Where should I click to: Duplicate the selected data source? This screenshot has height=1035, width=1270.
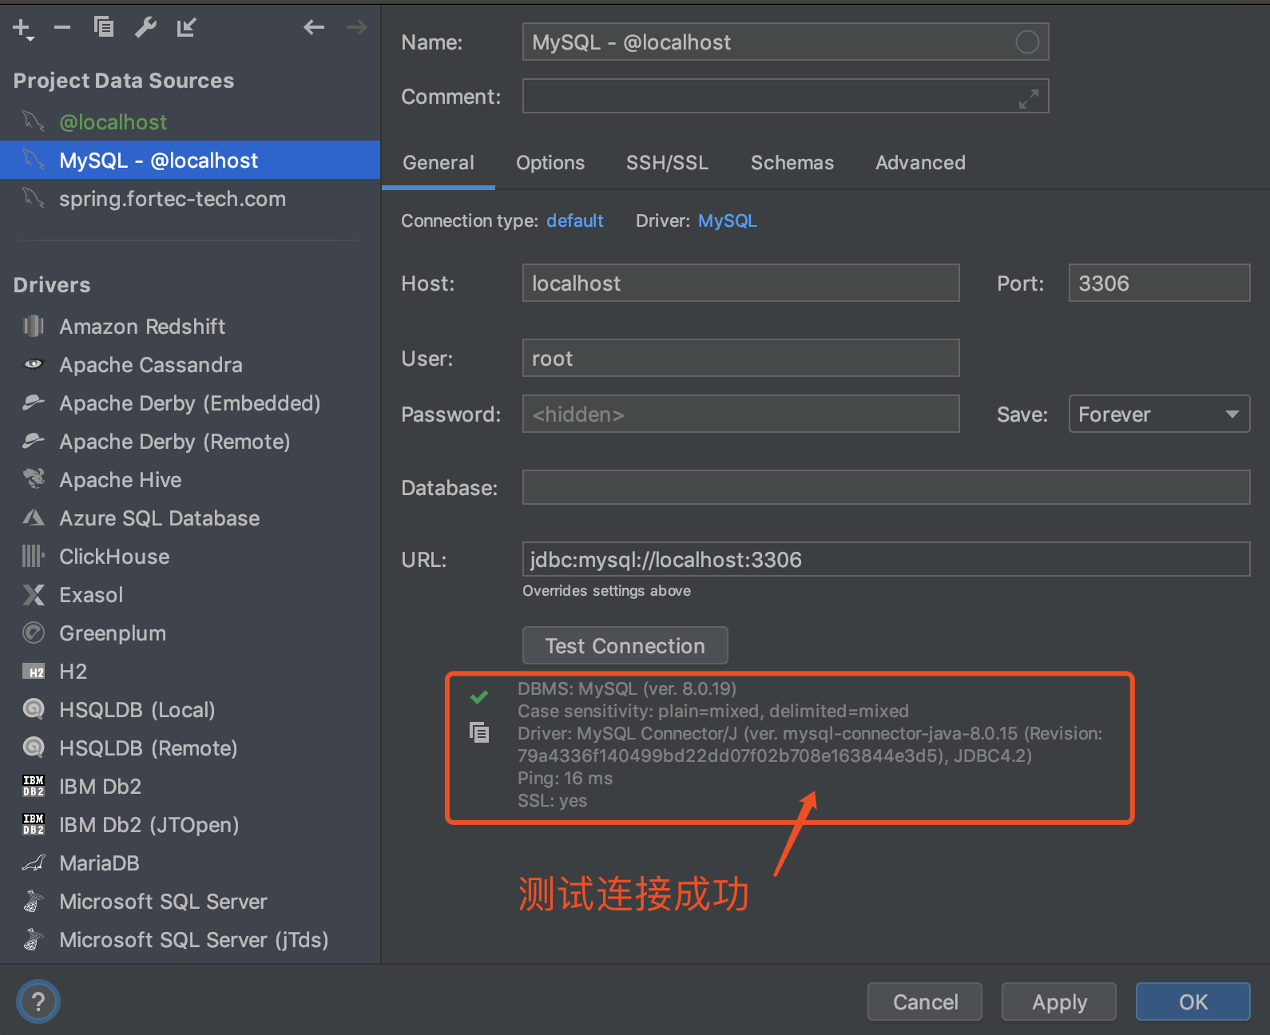pyautogui.click(x=104, y=27)
